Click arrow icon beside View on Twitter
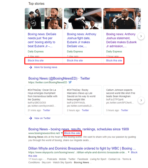Viewport: 148px width, 168px height. pos(30,118)
